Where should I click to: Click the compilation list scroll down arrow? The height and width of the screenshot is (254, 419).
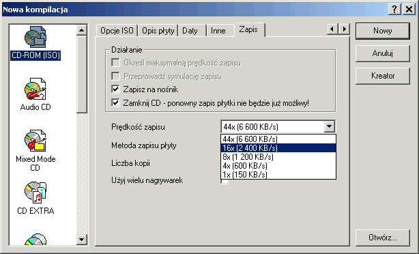pos(82,239)
